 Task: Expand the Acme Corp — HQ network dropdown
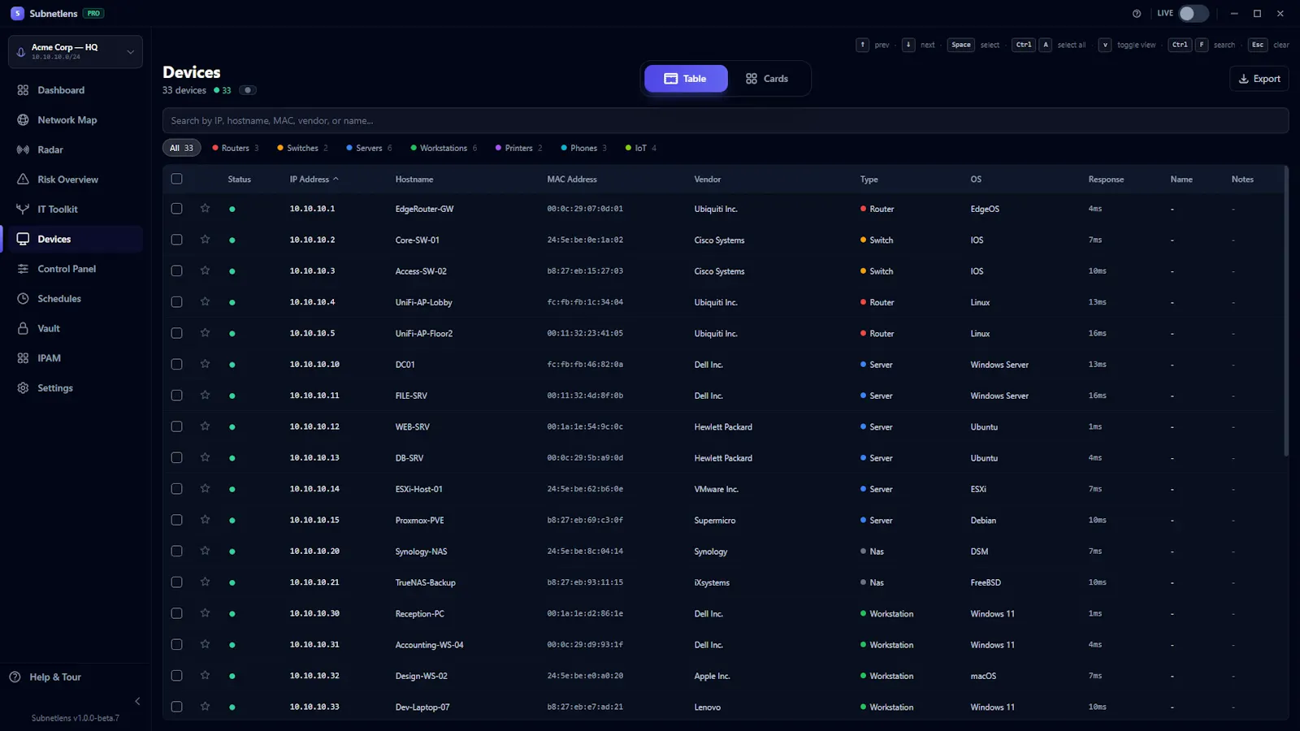[x=75, y=52]
